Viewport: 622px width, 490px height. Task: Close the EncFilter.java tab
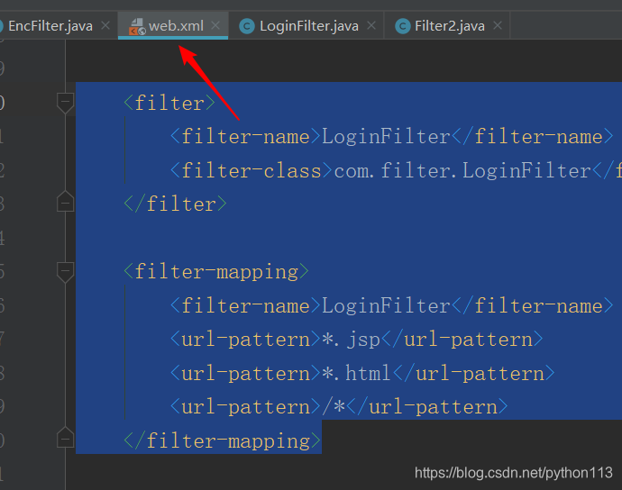[105, 26]
